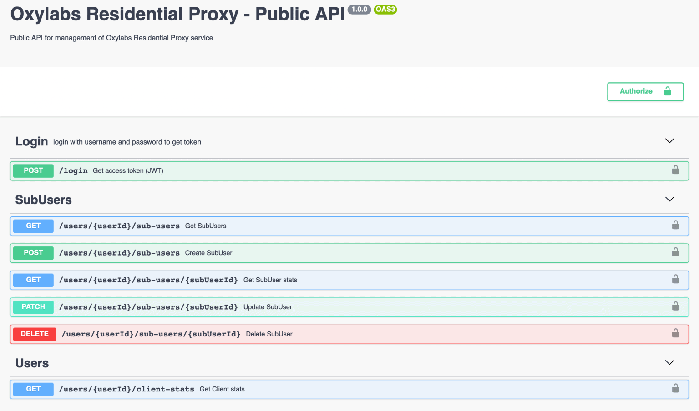Open the GET sub-users endpoint method badge
The width and height of the screenshot is (699, 411).
[33, 226]
